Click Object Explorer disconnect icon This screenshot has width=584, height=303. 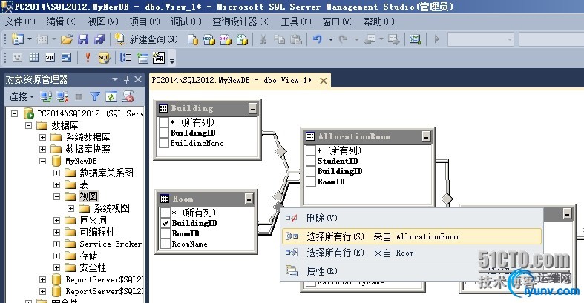[x=62, y=97]
